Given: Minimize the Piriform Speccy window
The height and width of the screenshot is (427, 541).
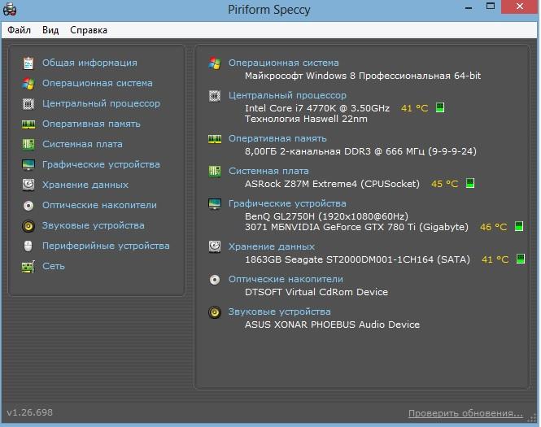Looking at the screenshot, I should click(469, 7).
